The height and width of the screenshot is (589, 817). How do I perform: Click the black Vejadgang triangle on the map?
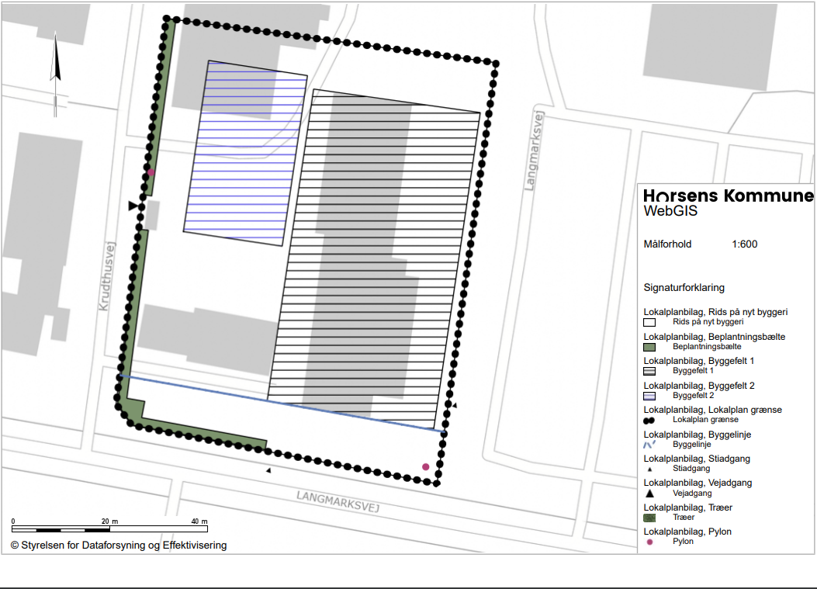tap(133, 206)
